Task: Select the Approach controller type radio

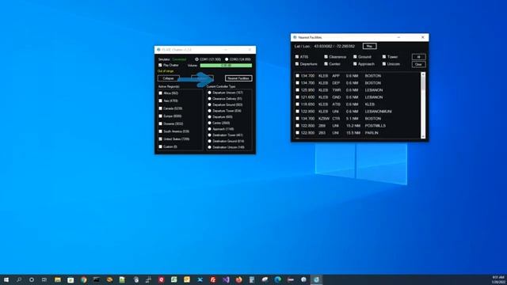Action: click(209, 129)
